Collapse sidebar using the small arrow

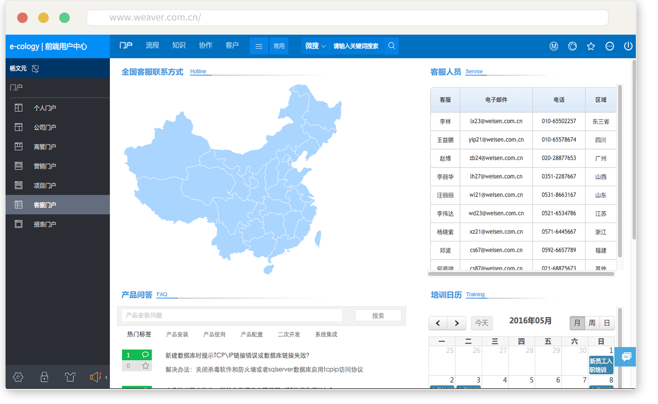tap(106, 377)
